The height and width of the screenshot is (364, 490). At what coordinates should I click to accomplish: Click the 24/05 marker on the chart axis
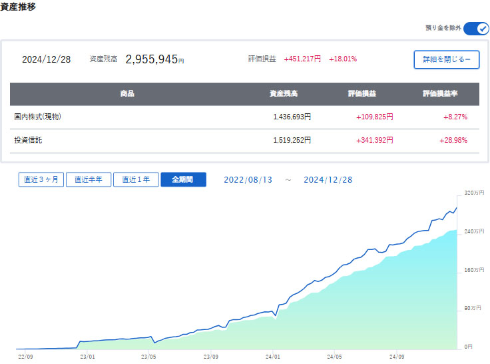click(x=334, y=356)
